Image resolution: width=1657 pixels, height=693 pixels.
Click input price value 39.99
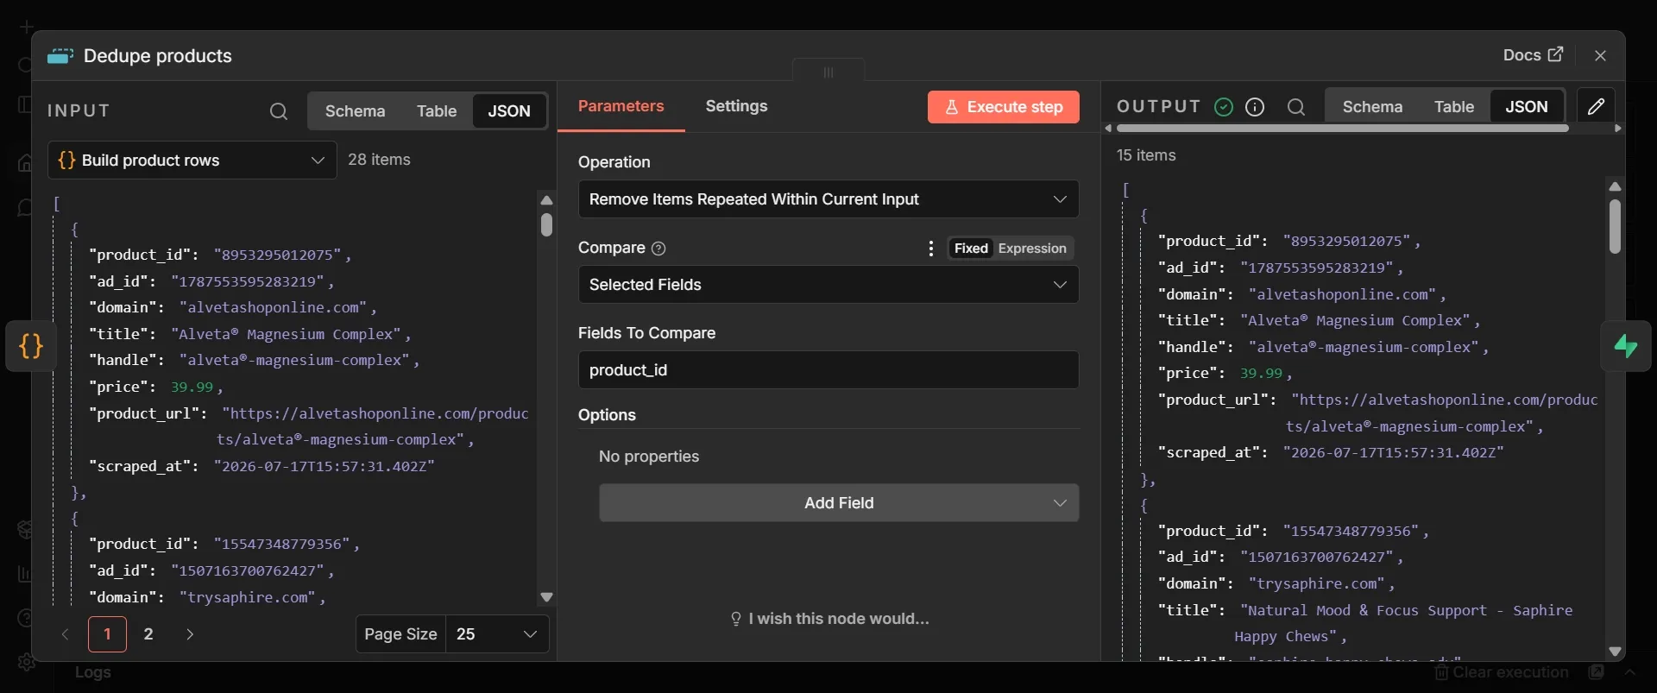pos(192,387)
